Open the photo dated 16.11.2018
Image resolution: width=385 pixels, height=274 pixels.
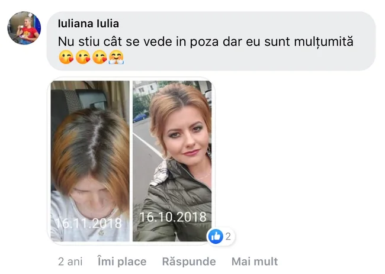(90, 161)
